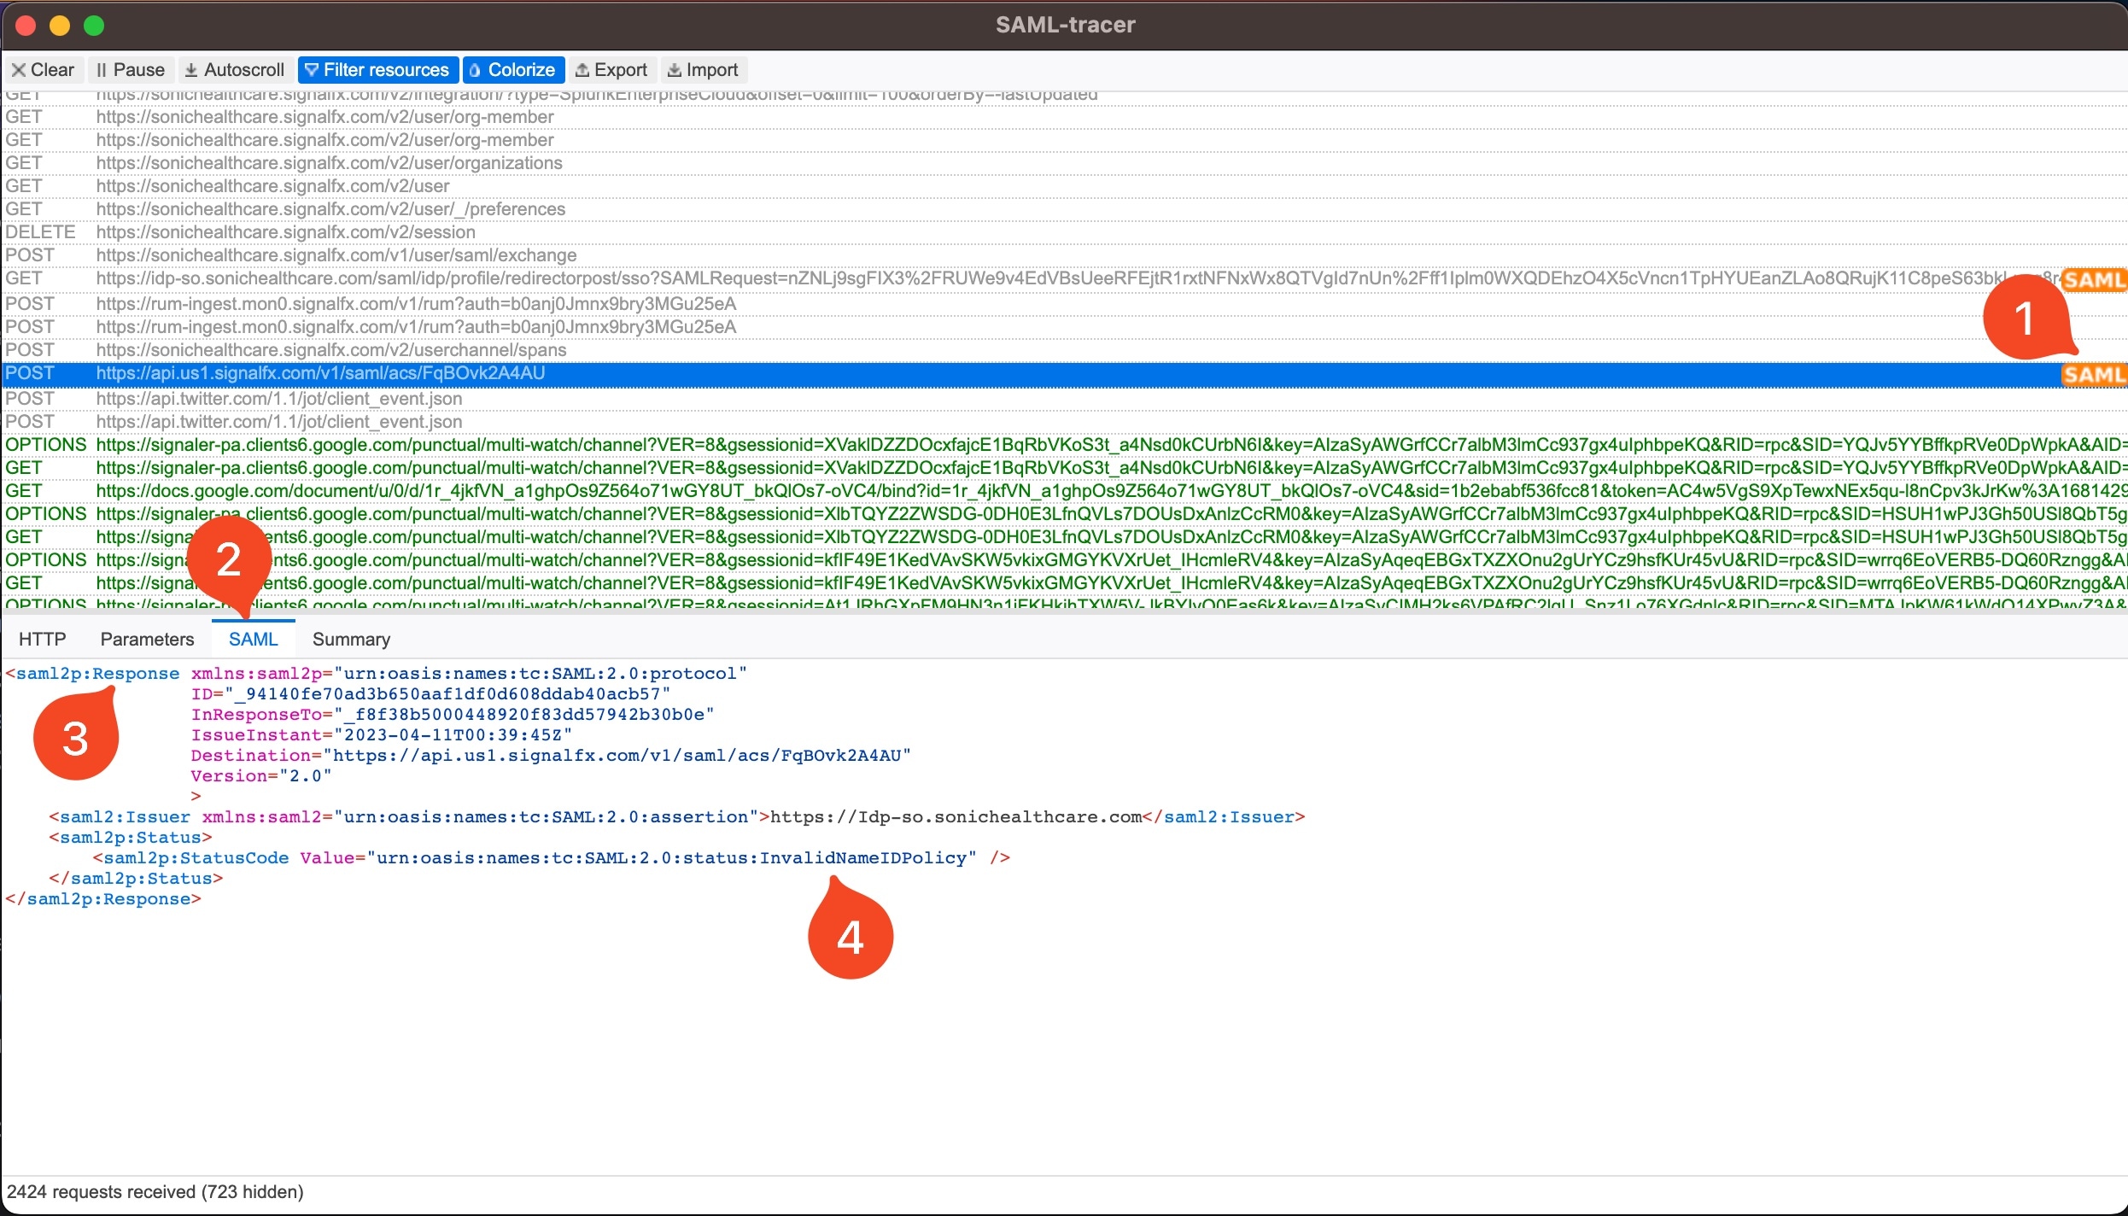Image resolution: width=2128 pixels, height=1216 pixels.
Task: Select the GET docs.google.com document bind row
Action: pyautogui.click(x=1064, y=491)
